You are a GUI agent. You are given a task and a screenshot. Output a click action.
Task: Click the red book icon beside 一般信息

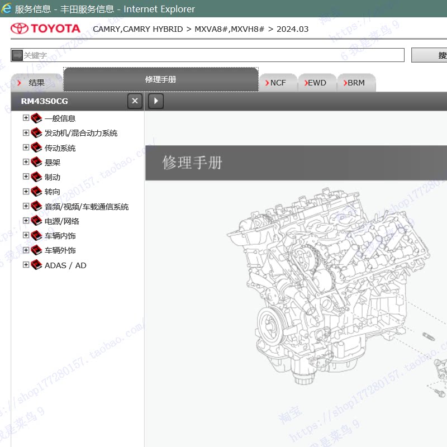click(36, 118)
